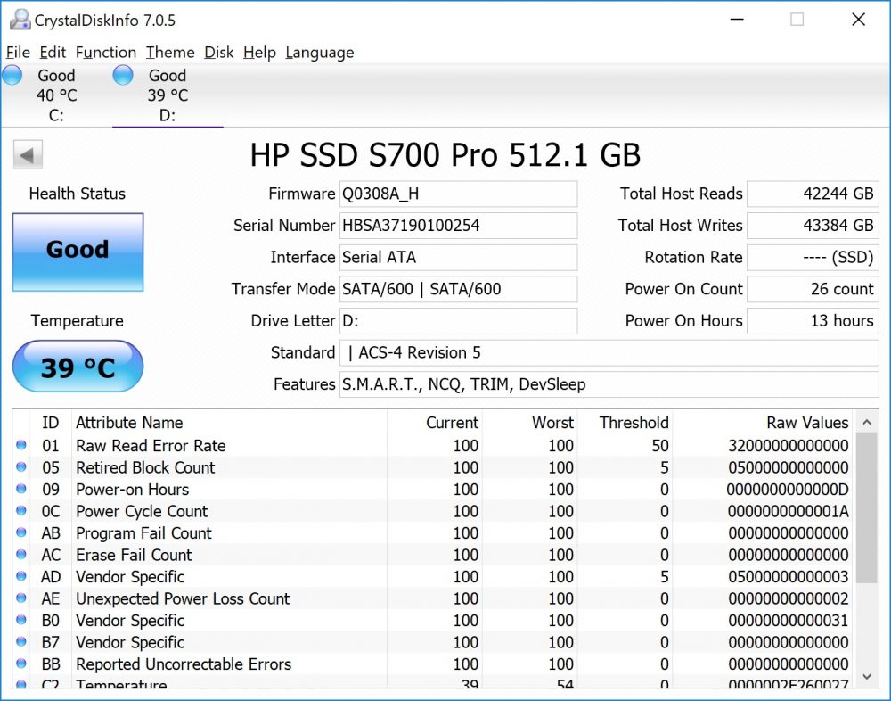Open the Help menu
The image size is (891, 701).
[x=259, y=53]
